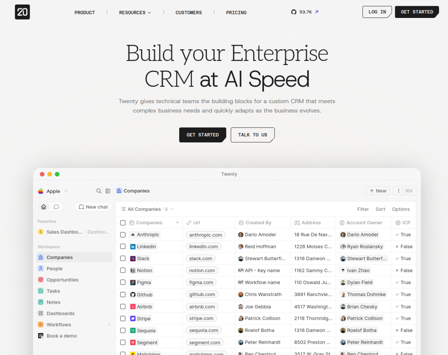This screenshot has width=448, height=355.
Task: Click the Talk To Us button
Action: [252, 135]
